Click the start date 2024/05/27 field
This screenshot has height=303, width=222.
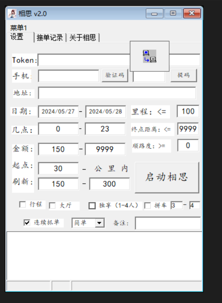58,111
